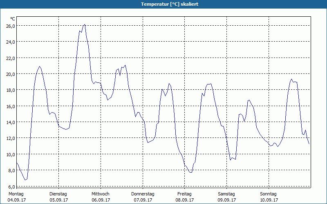
Task: Select the 14,0 axis value
Action: tap(11, 122)
